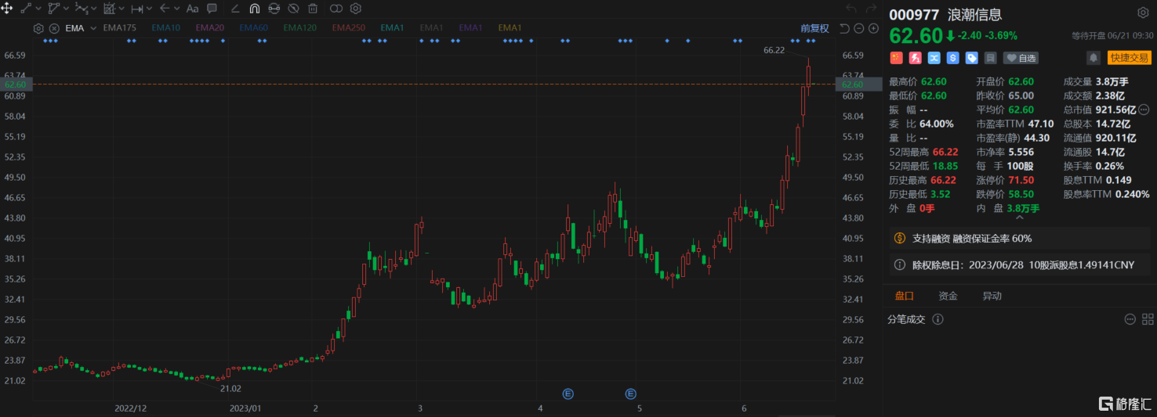
Task: Toggle the EMA60 line label
Action: [x=253, y=28]
